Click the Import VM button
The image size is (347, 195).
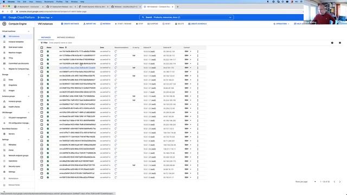[x=89, y=24]
